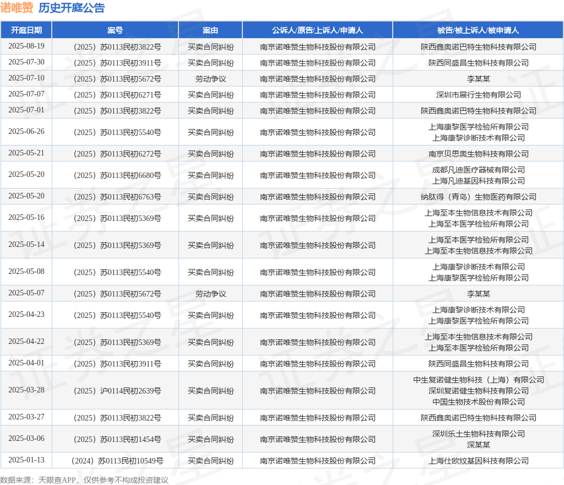Select date 2025-04-22
The width and height of the screenshot is (564, 485).
[26, 341]
